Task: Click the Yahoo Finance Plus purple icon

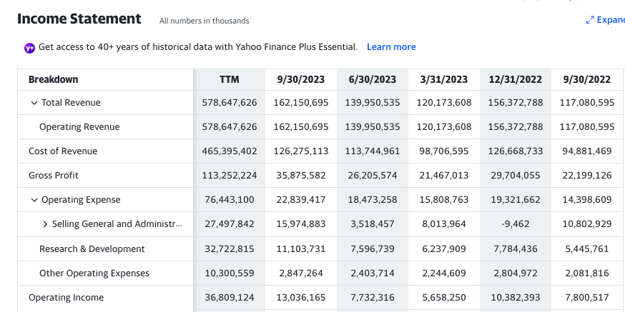Action: coord(29,48)
